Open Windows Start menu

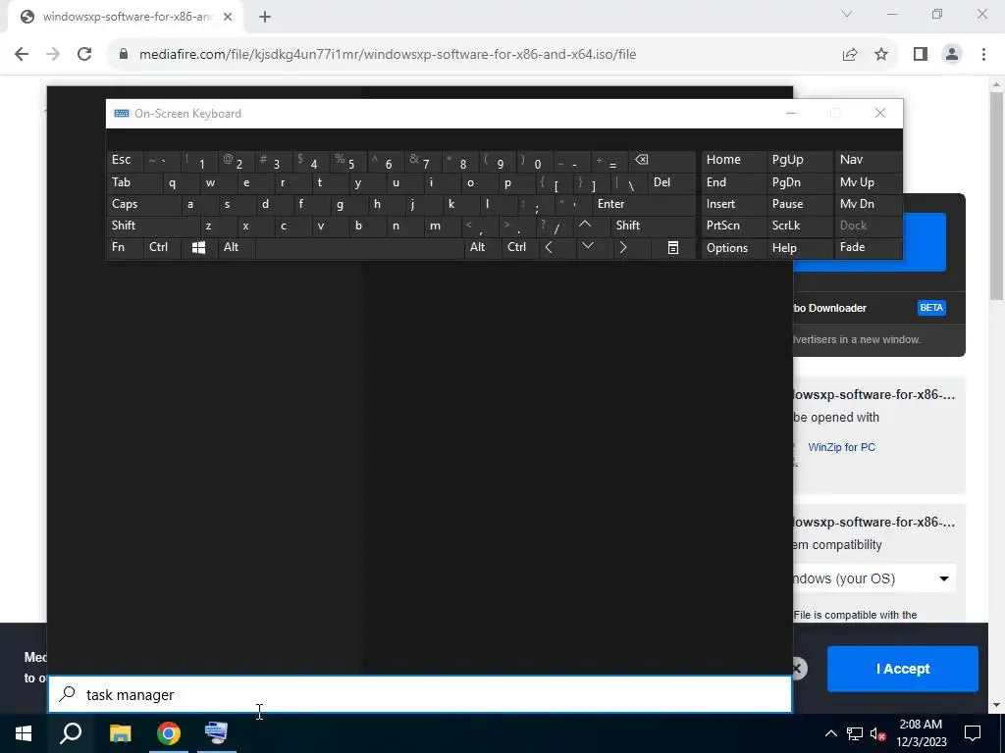24,733
